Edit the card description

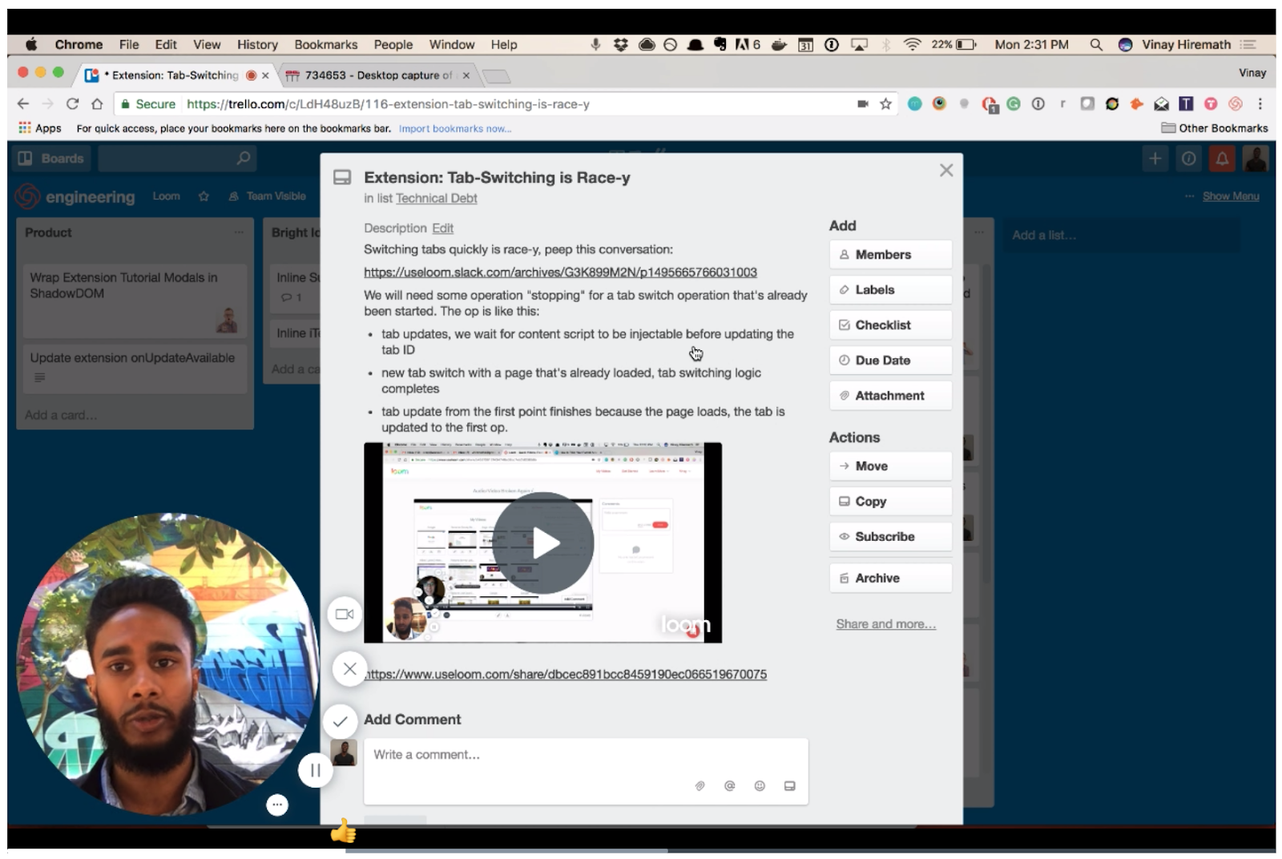442,228
